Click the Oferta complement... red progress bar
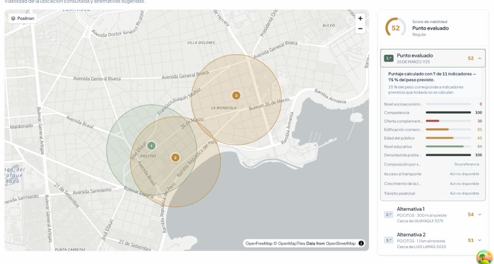 [x=448, y=121]
